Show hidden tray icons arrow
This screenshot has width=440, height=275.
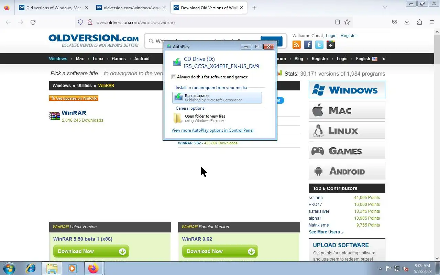[380, 268]
